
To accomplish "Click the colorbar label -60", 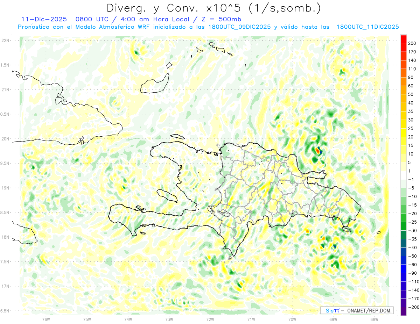I will [x=413, y=265].
